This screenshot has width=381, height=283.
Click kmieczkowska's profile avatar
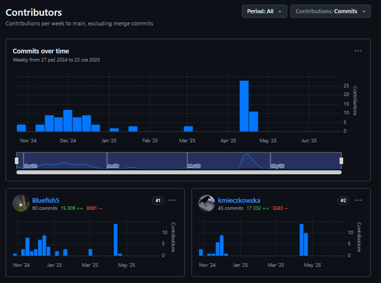pos(207,203)
